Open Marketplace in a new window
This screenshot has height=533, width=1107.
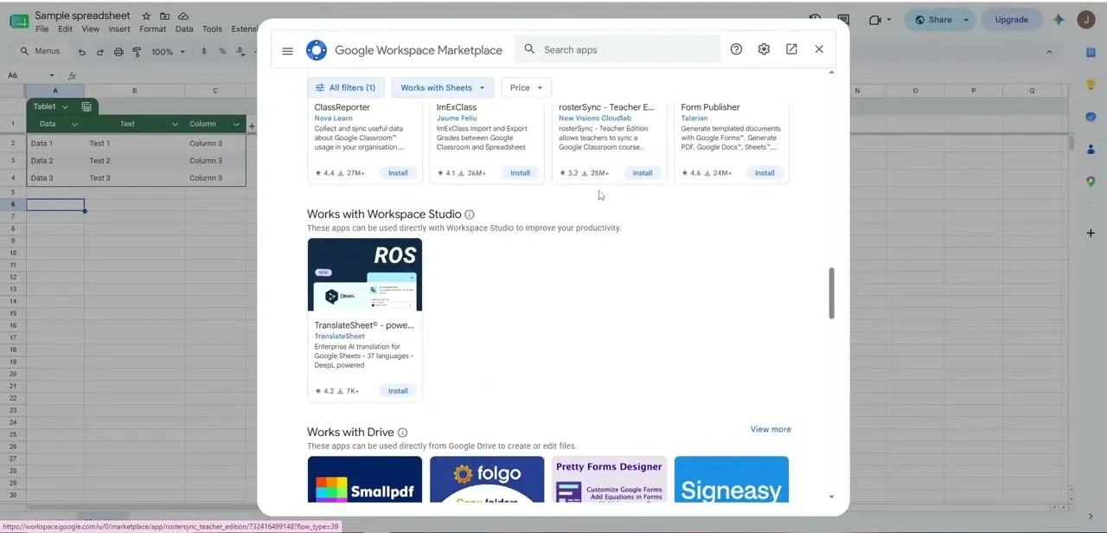(x=791, y=49)
